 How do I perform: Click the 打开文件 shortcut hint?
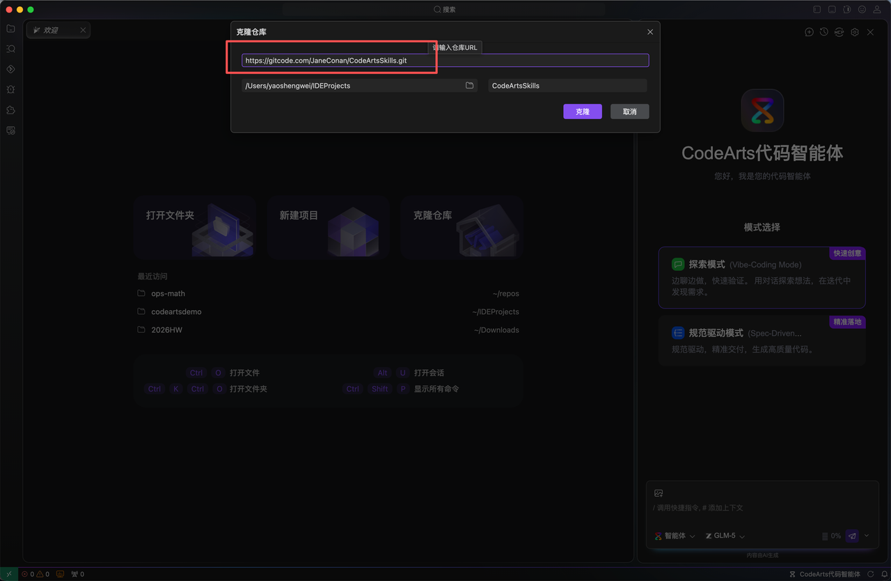[244, 373]
